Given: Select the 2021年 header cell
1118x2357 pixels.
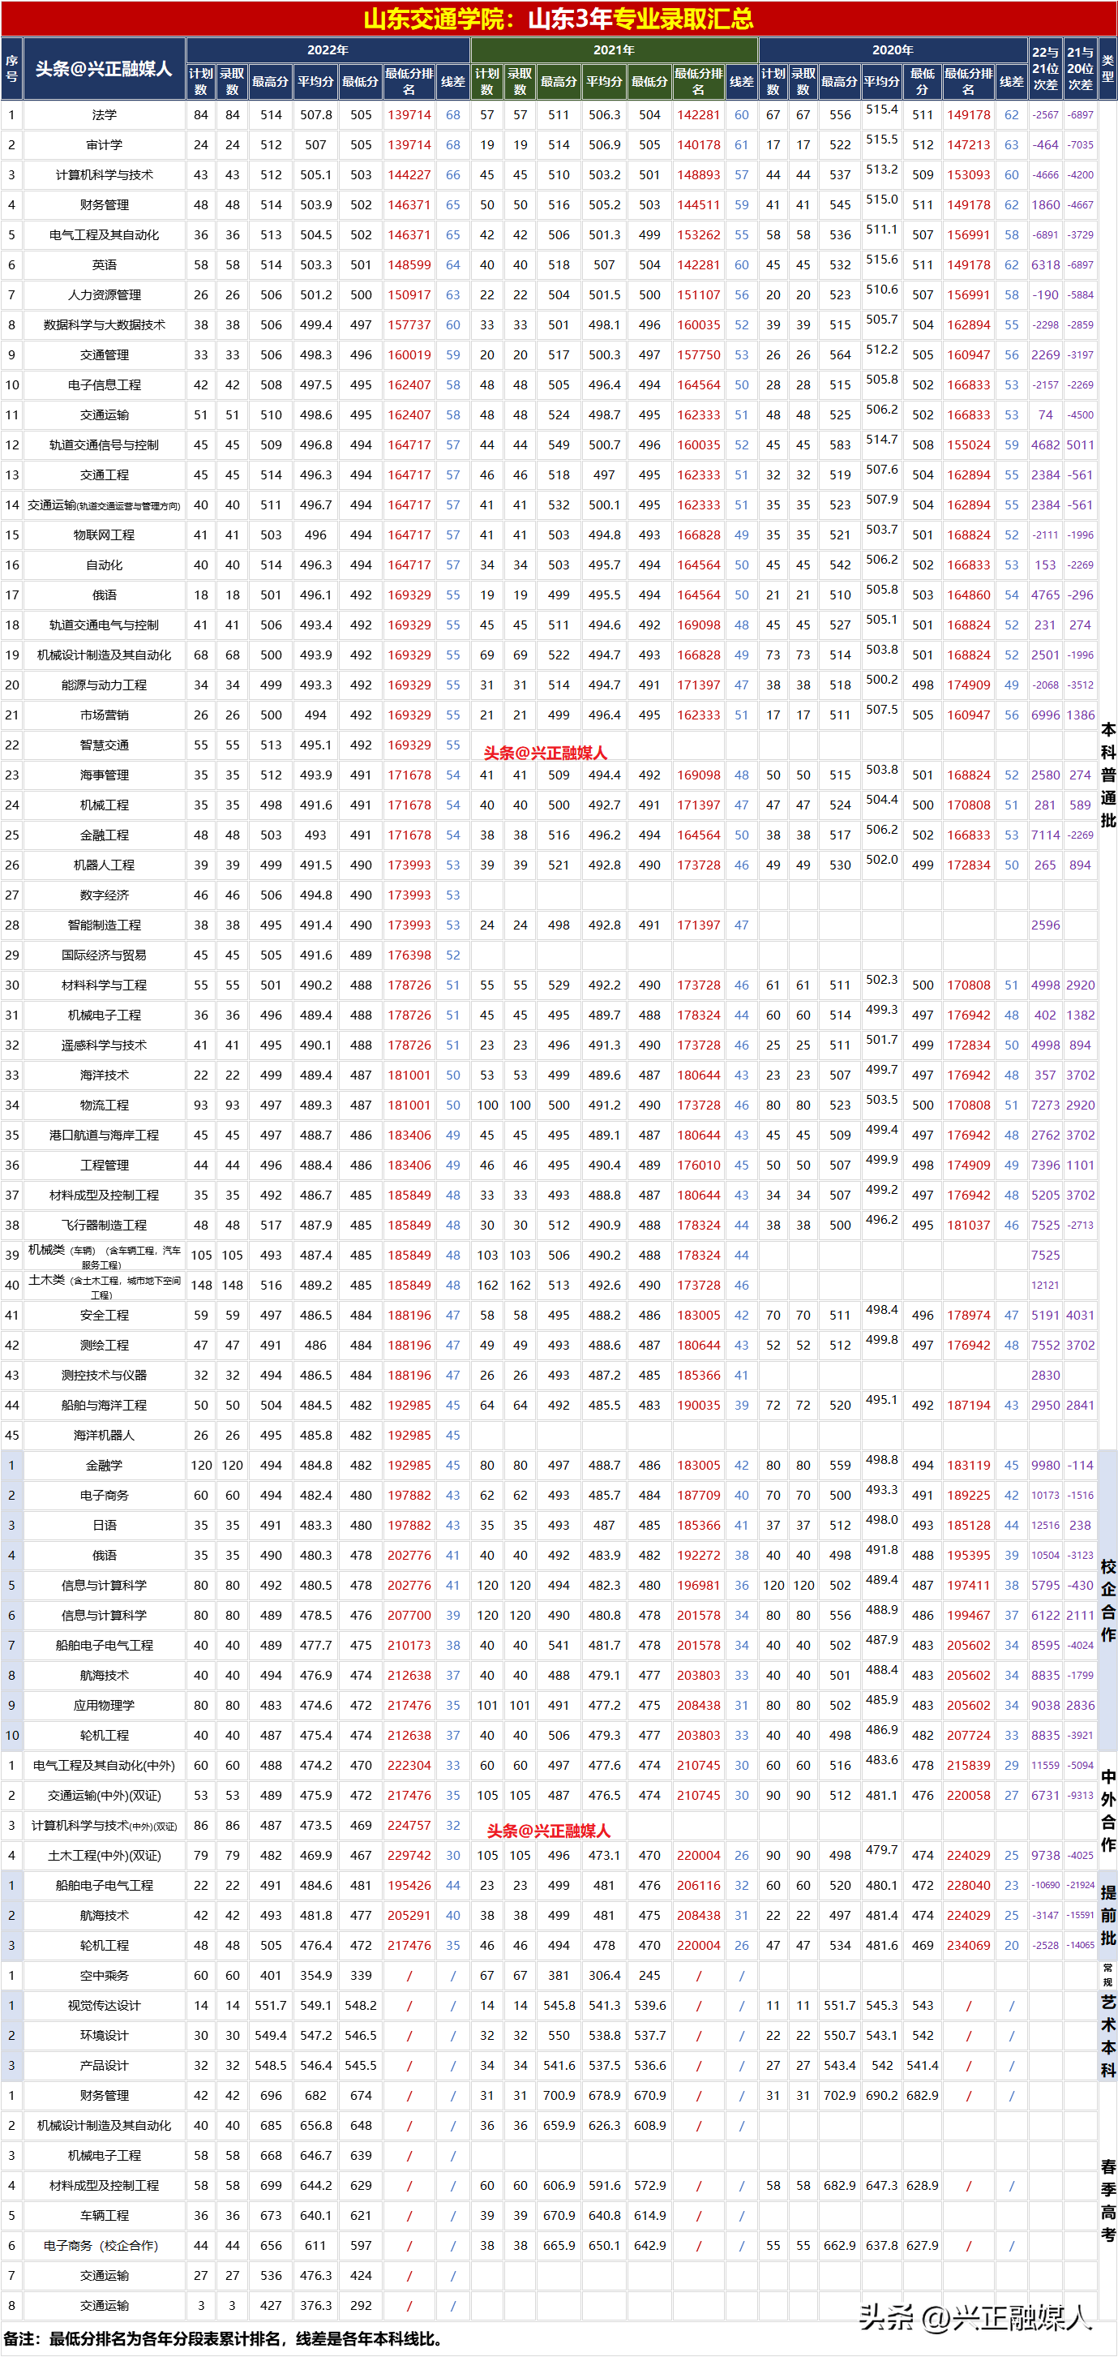Looking at the screenshot, I should click(614, 50).
